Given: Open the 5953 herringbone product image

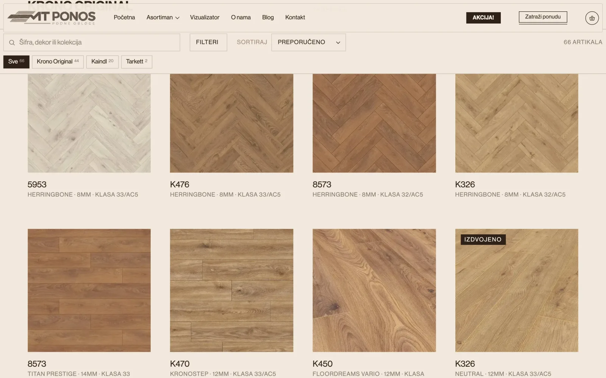Looking at the screenshot, I should click(x=89, y=123).
